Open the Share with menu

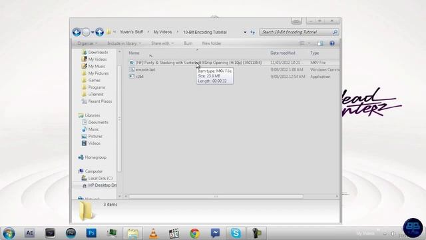[x=162, y=43]
